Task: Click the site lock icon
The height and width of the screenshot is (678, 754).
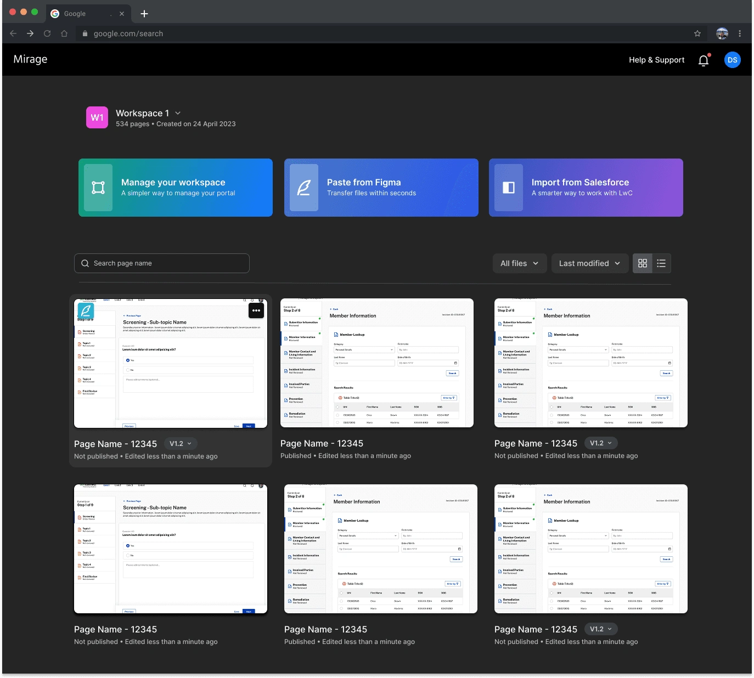Action: point(85,33)
